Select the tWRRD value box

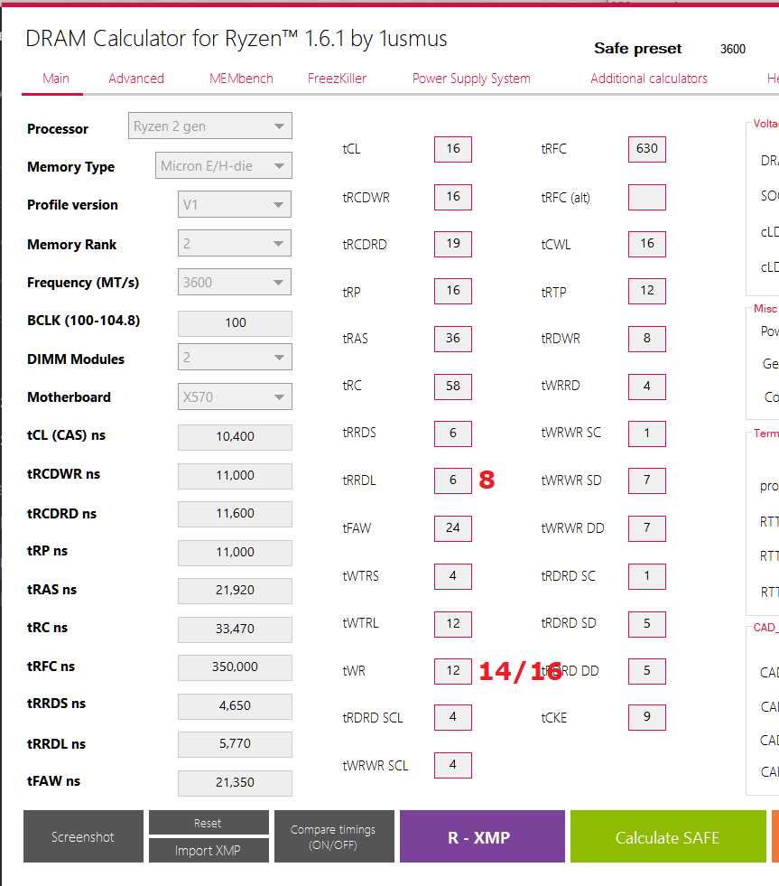coord(647,387)
